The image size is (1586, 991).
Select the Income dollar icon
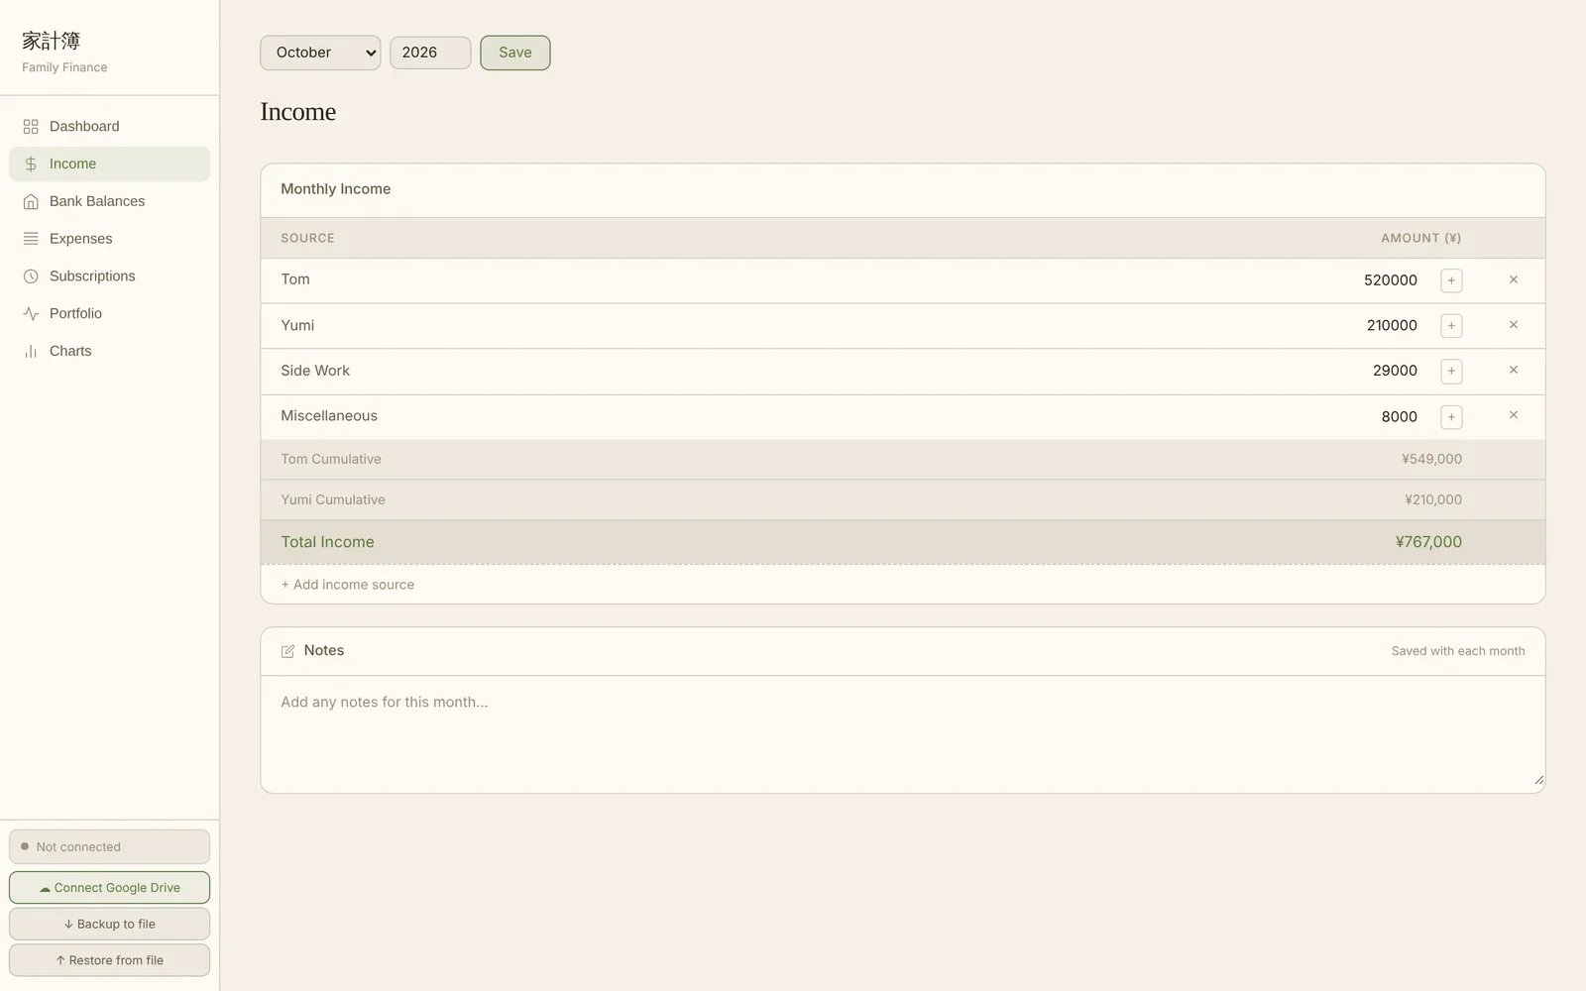[x=31, y=165]
